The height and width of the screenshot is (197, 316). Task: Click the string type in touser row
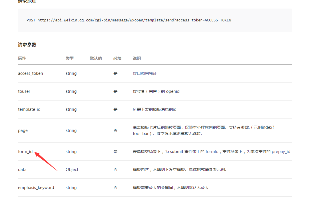click(71, 91)
